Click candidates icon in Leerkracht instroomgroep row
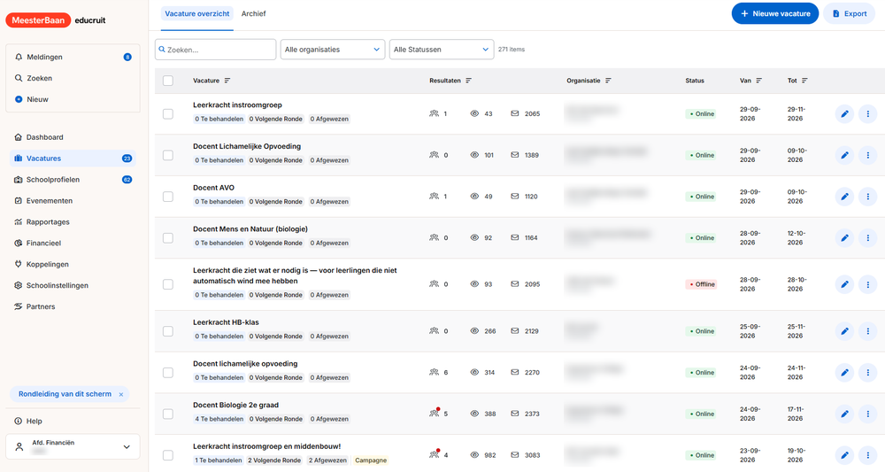The image size is (885, 472). coord(434,113)
